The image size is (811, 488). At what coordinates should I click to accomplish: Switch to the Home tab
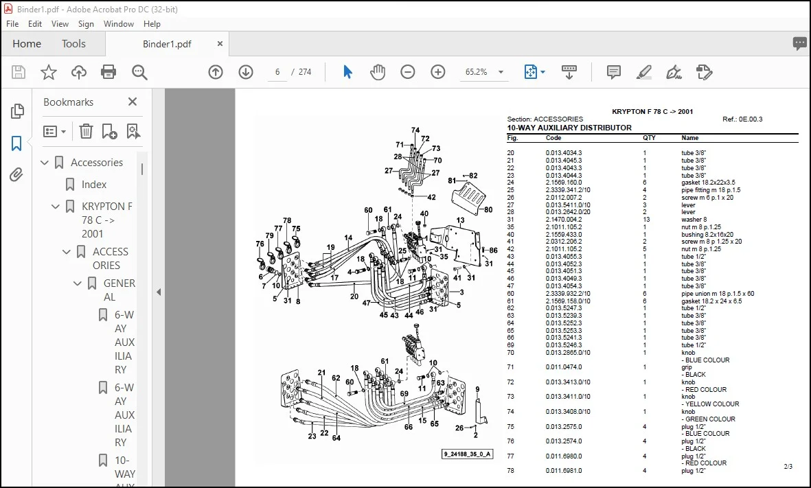(27, 44)
